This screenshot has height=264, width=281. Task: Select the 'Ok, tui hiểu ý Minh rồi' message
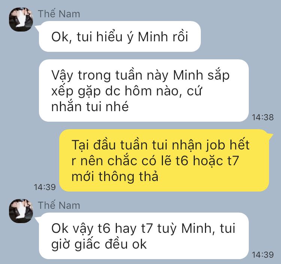(120, 36)
